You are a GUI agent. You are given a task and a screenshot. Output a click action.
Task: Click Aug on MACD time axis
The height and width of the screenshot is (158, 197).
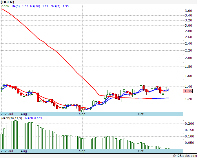pyautogui.click(x=24, y=151)
